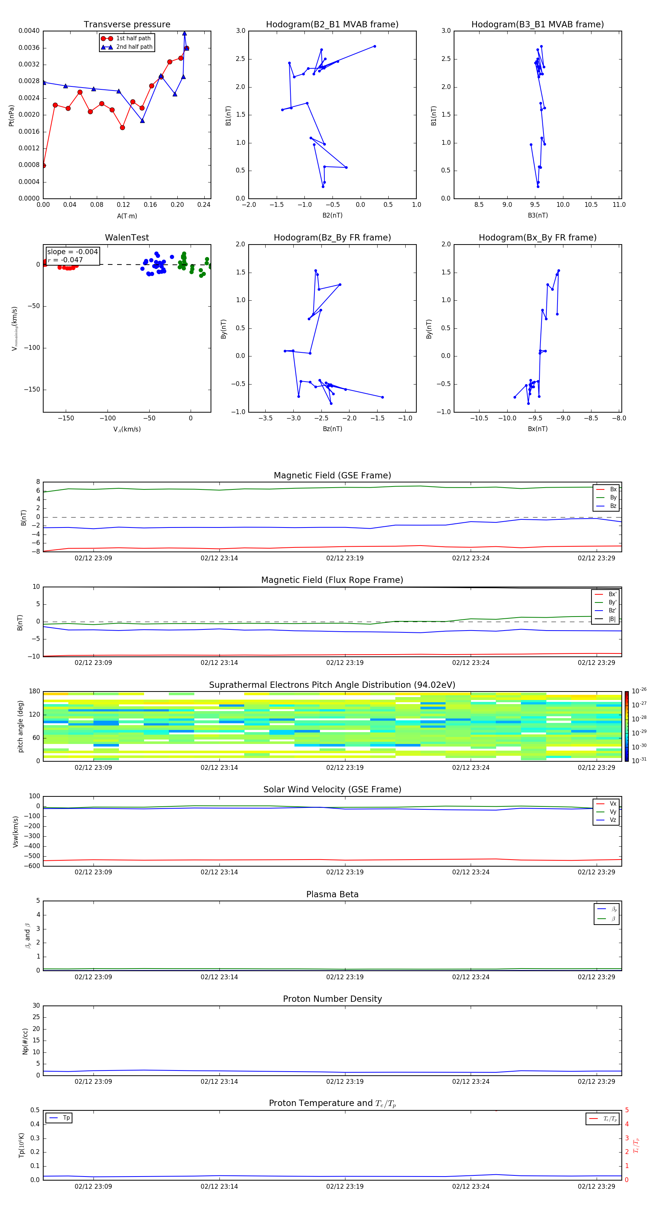The width and height of the screenshot is (665, 1219).
Task: Click the 'Hodogram(B2_B1 MVAB frame)' title
Action: (332, 25)
